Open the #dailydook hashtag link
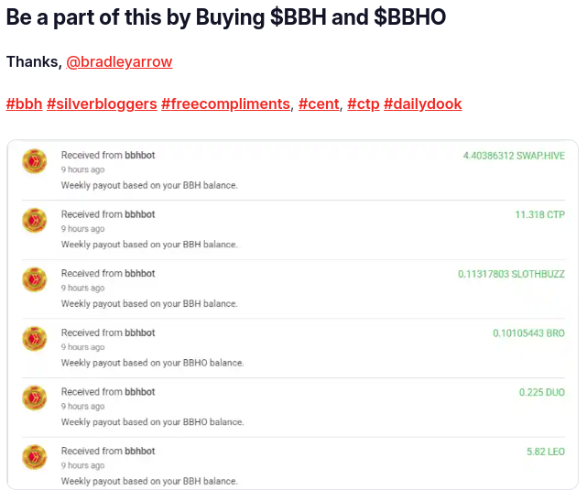The width and height of the screenshot is (587, 501). coord(423,103)
